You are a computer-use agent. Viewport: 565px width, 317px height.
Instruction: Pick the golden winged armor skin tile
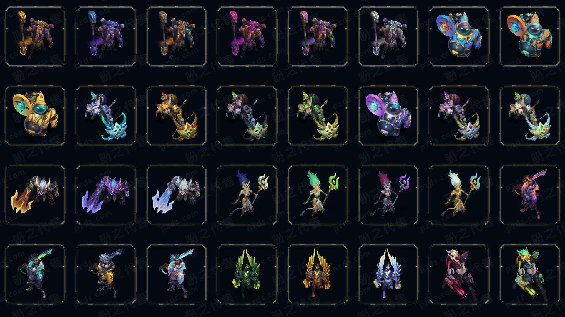pos(318,274)
